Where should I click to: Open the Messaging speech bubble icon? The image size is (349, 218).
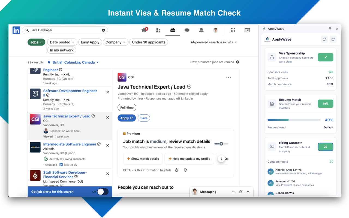pyautogui.click(x=187, y=30)
